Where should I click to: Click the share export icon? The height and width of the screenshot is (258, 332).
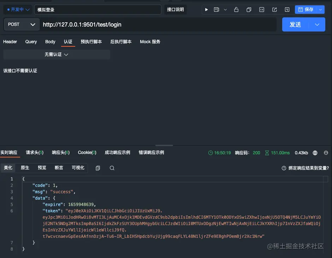pos(274,10)
